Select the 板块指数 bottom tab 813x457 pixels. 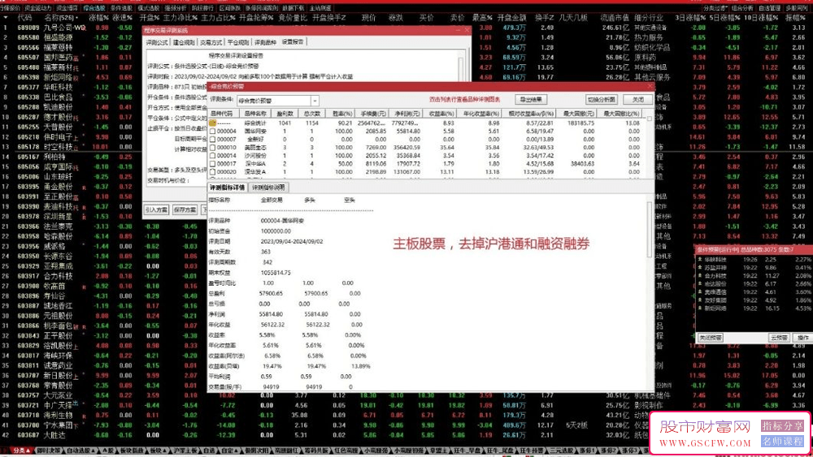(x=131, y=451)
